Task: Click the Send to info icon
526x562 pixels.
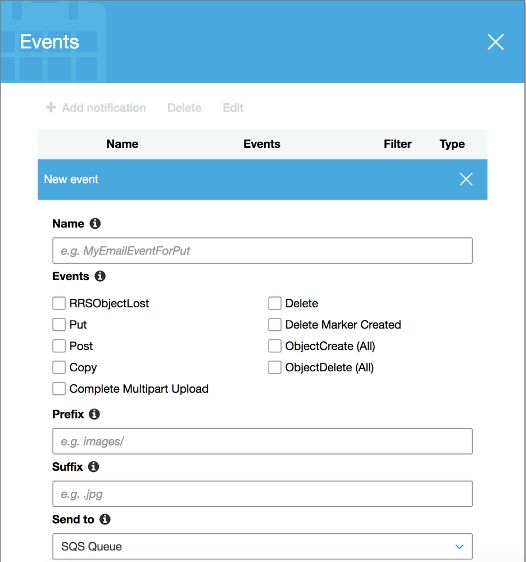Action: 105,519
